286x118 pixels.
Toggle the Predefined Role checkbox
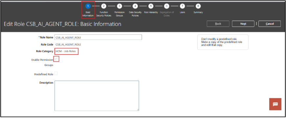(x=56, y=73)
